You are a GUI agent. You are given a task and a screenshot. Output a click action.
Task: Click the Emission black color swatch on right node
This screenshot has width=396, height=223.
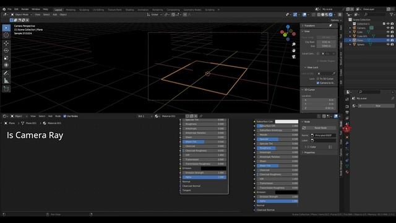click(286, 192)
